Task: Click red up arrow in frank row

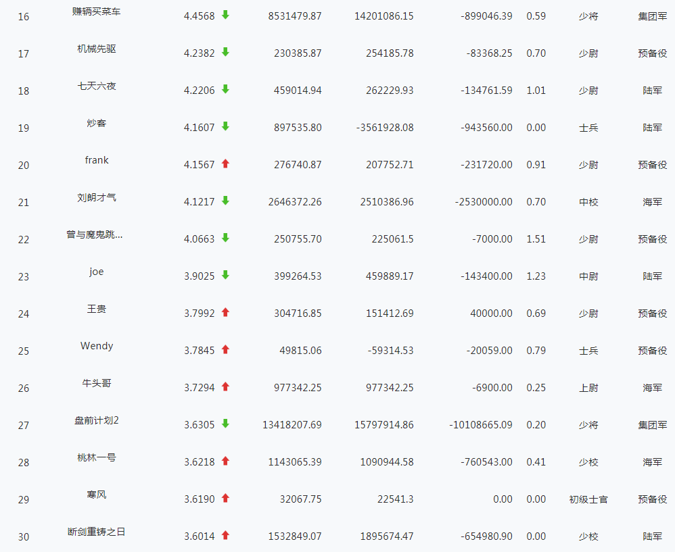Action: pos(225,164)
